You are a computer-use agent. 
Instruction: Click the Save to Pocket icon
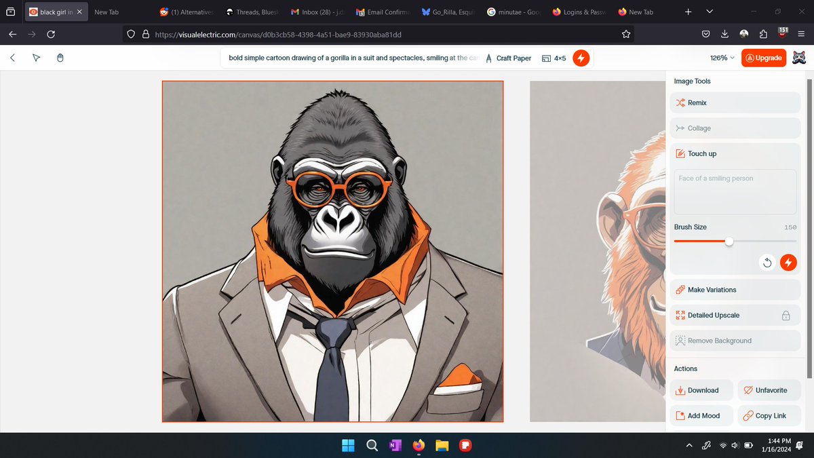click(x=706, y=34)
